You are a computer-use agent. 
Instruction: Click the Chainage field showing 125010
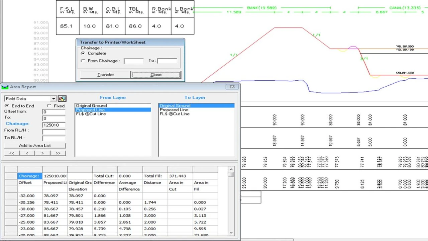[x=54, y=125]
